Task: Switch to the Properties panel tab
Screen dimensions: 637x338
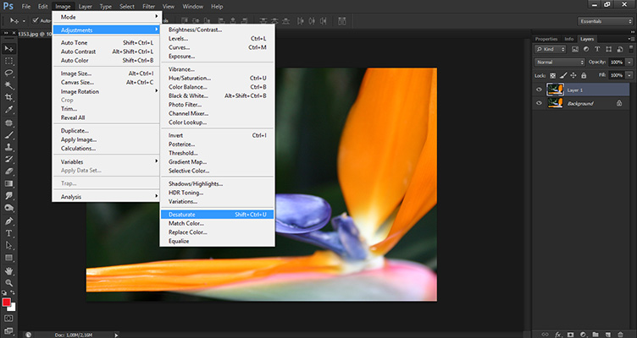Action: [x=546, y=39]
